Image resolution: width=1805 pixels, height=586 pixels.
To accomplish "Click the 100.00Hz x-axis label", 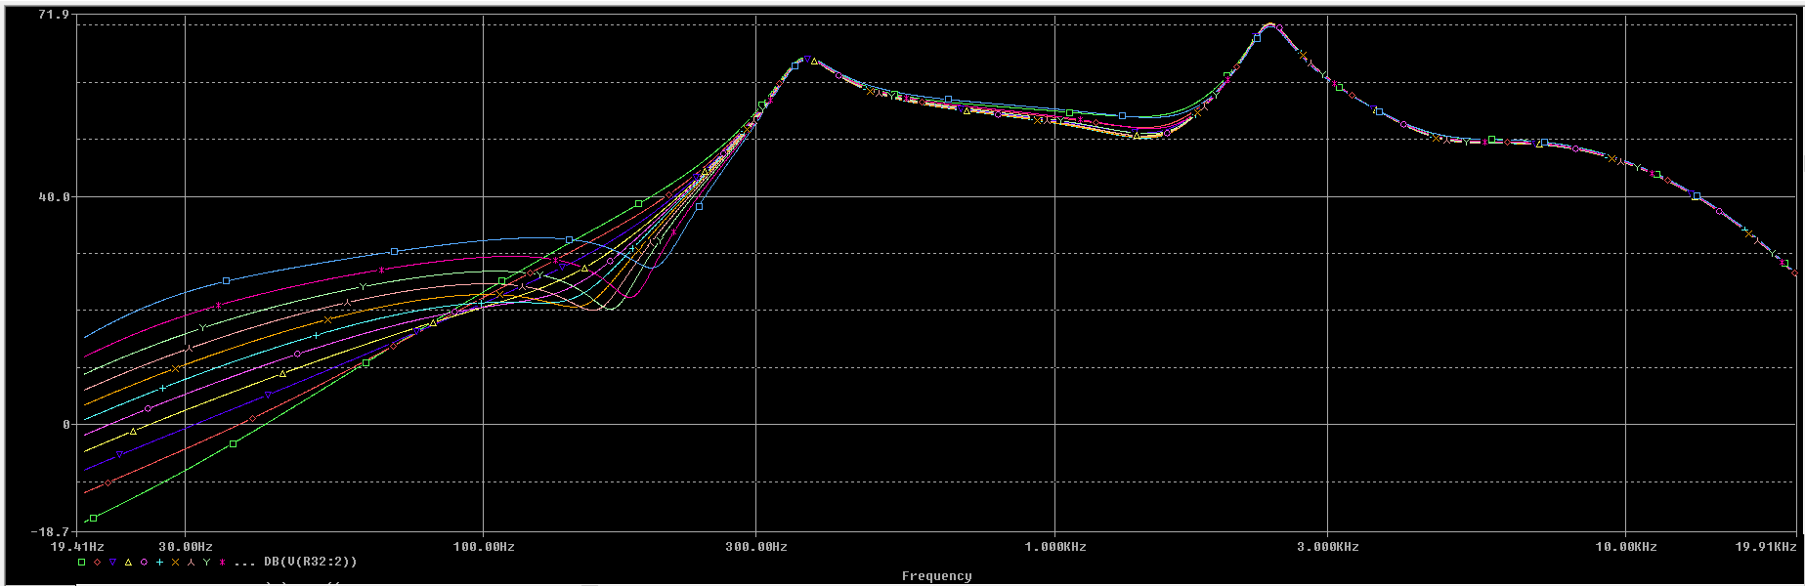I will click(x=484, y=547).
